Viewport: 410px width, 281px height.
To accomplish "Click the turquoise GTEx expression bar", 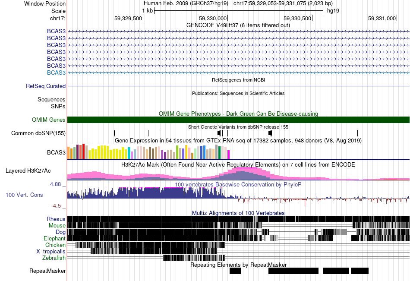I will (129, 153).
